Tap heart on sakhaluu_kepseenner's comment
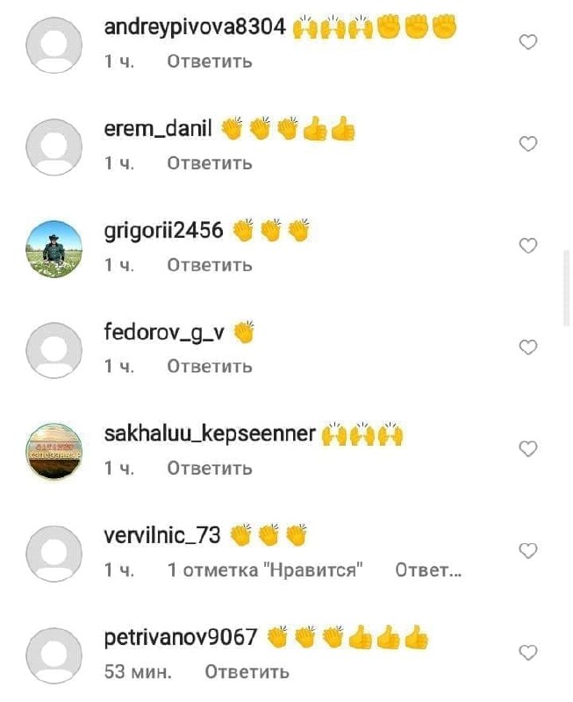The image size is (573, 702). tap(527, 448)
